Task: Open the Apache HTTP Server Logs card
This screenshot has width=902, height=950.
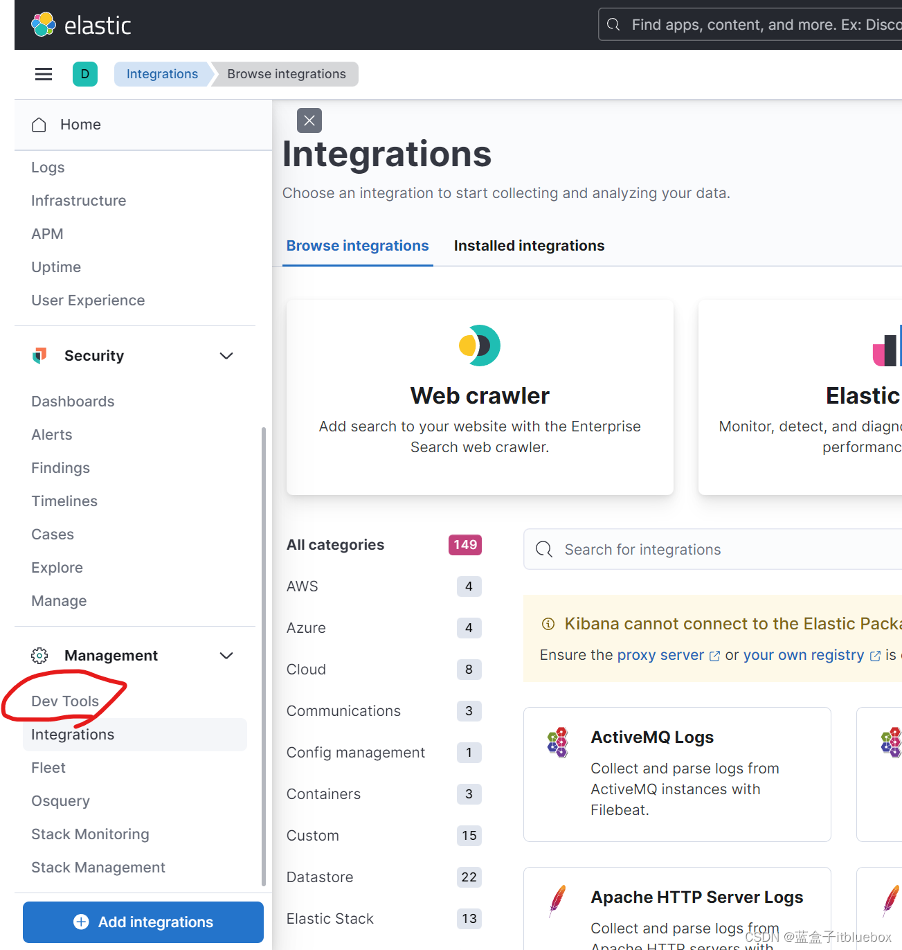Action: pyautogui.click(x=677, y=908)
